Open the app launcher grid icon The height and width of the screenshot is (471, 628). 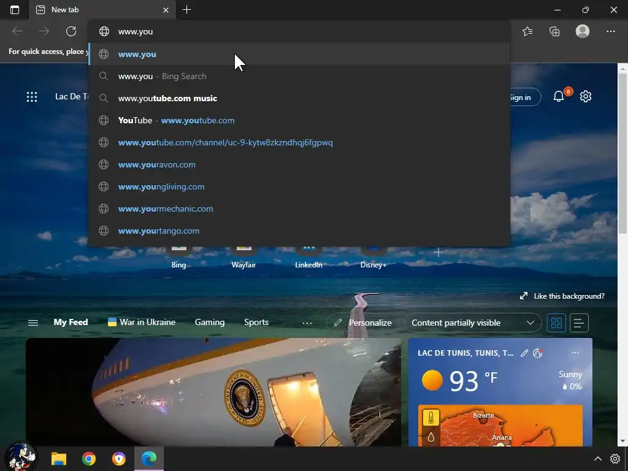(32, 96)
